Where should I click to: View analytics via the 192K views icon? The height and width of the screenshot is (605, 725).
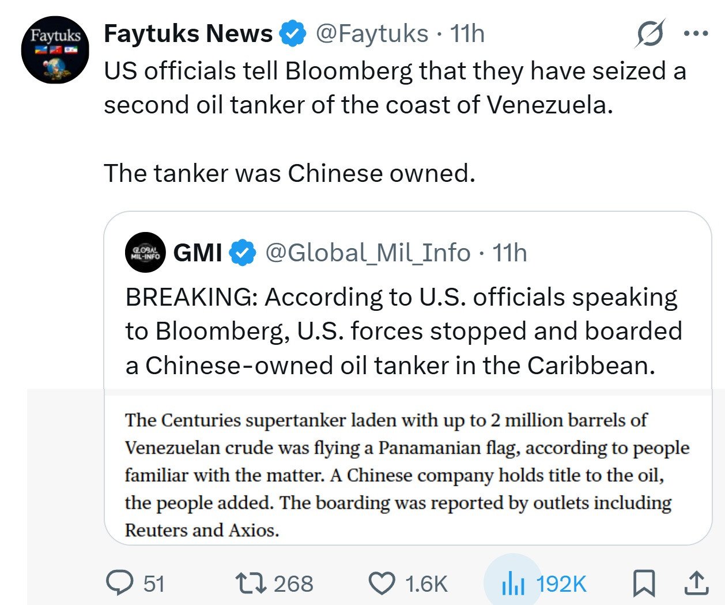513,584
